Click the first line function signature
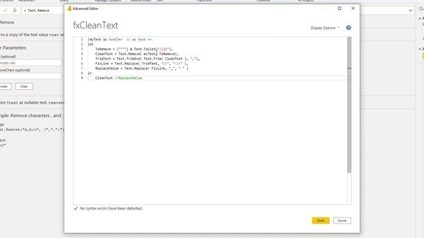 tap(119, 40)
